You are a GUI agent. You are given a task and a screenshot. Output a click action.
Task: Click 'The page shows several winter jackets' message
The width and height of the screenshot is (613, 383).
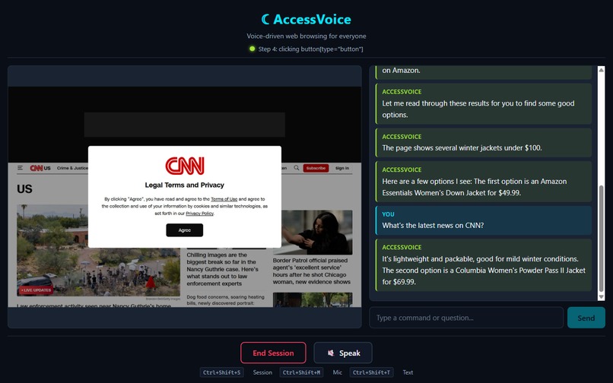coord(484,143)
